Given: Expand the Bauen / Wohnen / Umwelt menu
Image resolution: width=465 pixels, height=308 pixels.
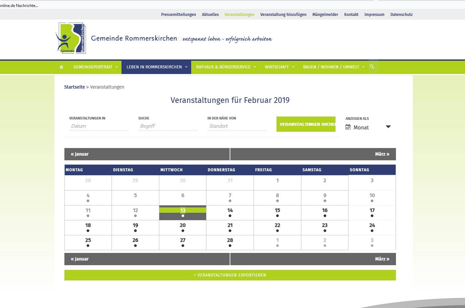Looking at the screenshot, I should [x=334, y=67].
